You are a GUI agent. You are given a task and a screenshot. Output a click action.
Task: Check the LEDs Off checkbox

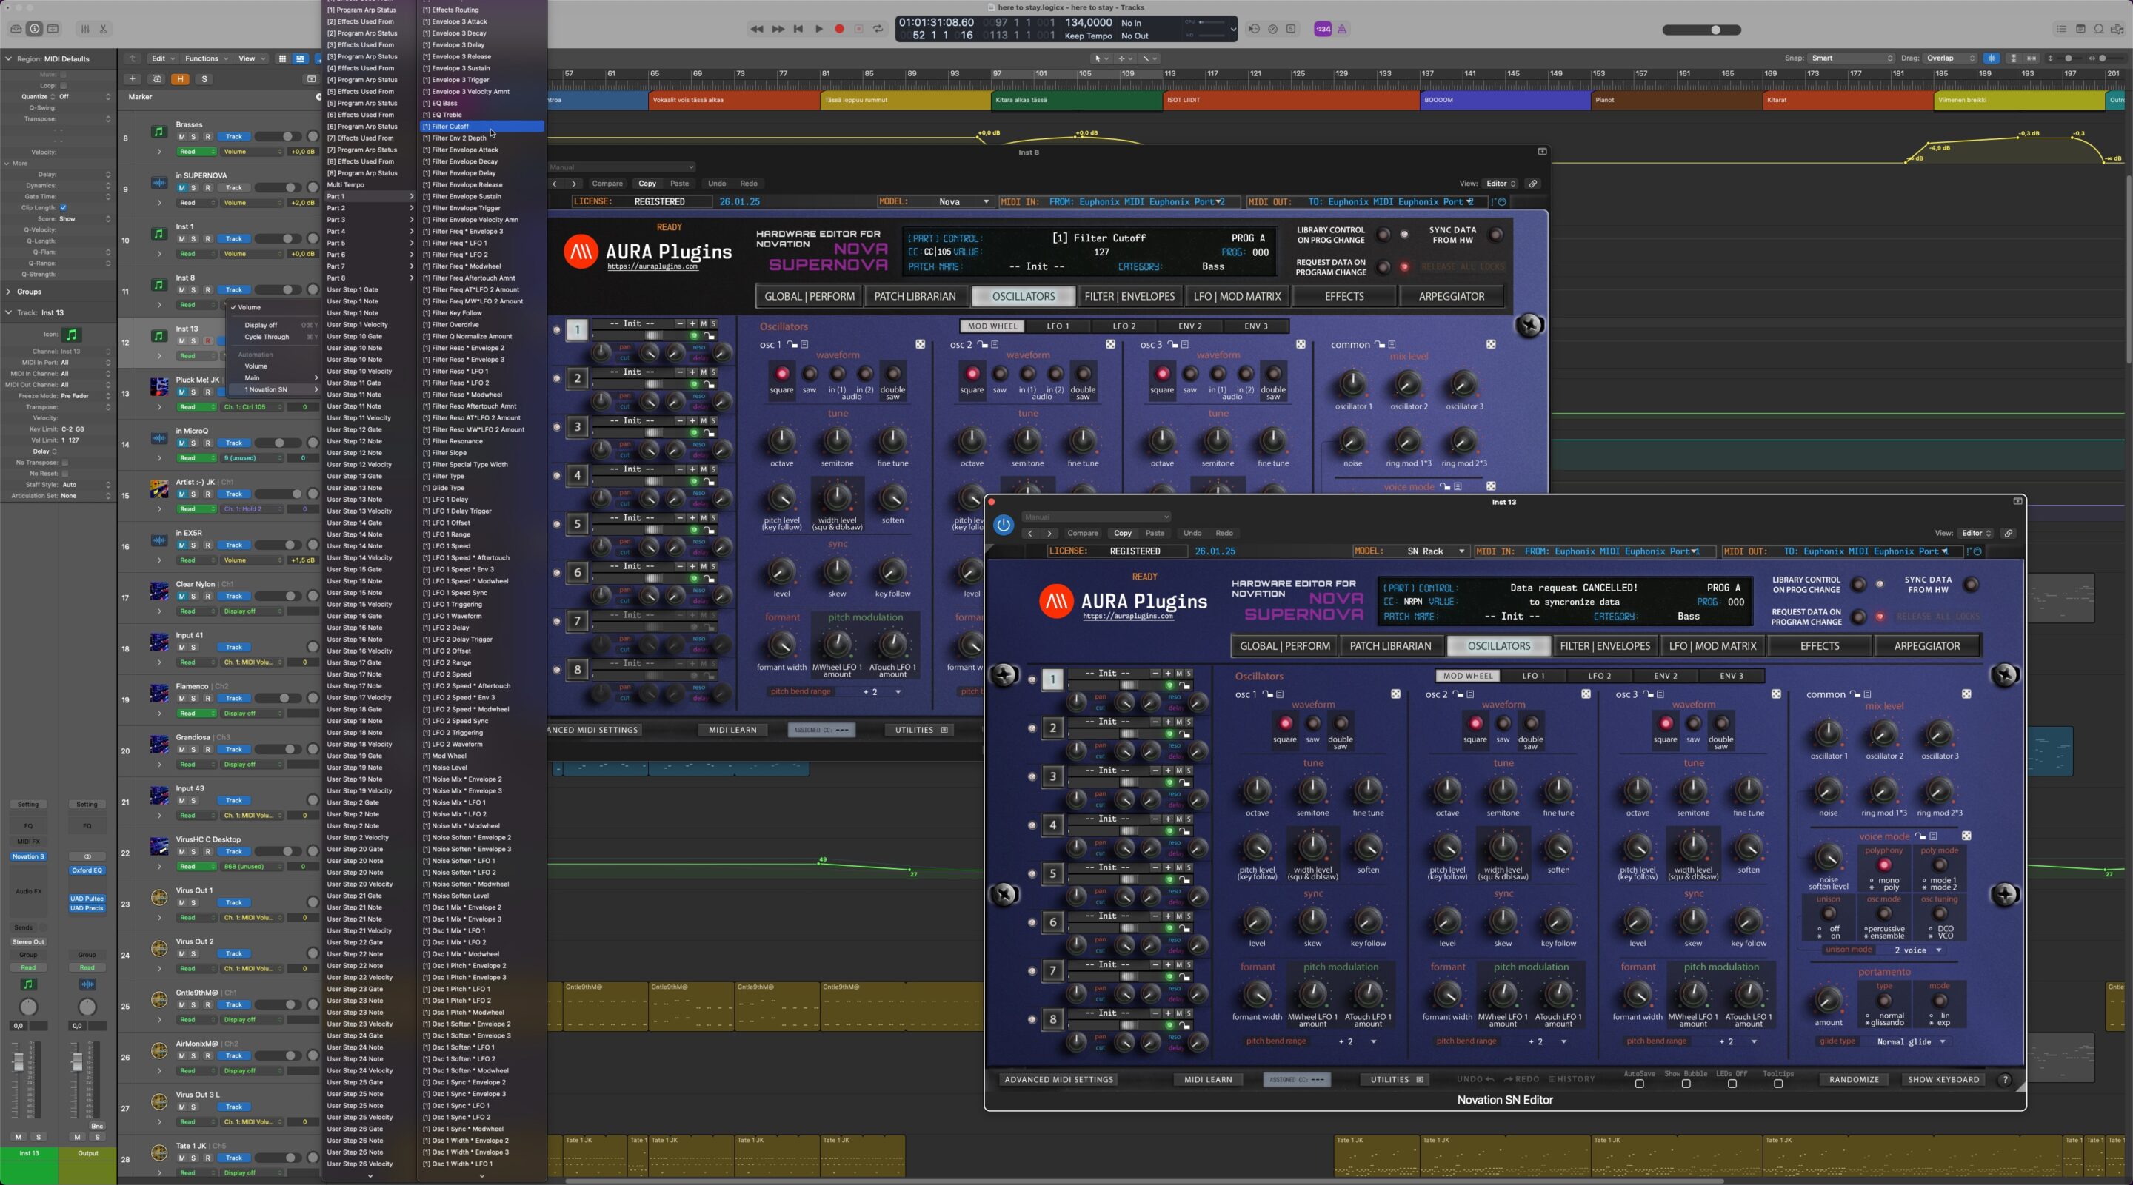click(x=1732, y=1083)
